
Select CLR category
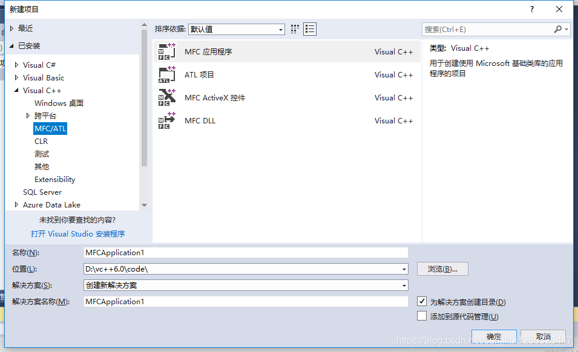click(x=41, y=142)
